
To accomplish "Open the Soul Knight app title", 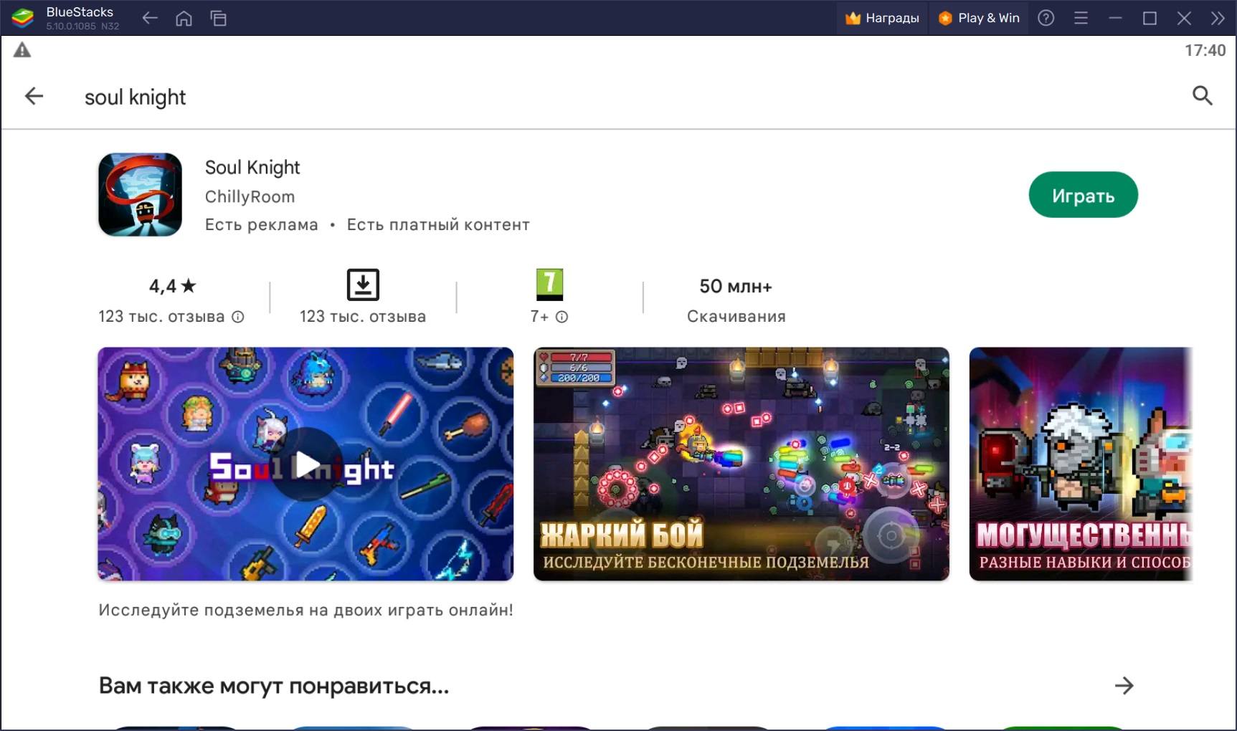I will point(252,167).
